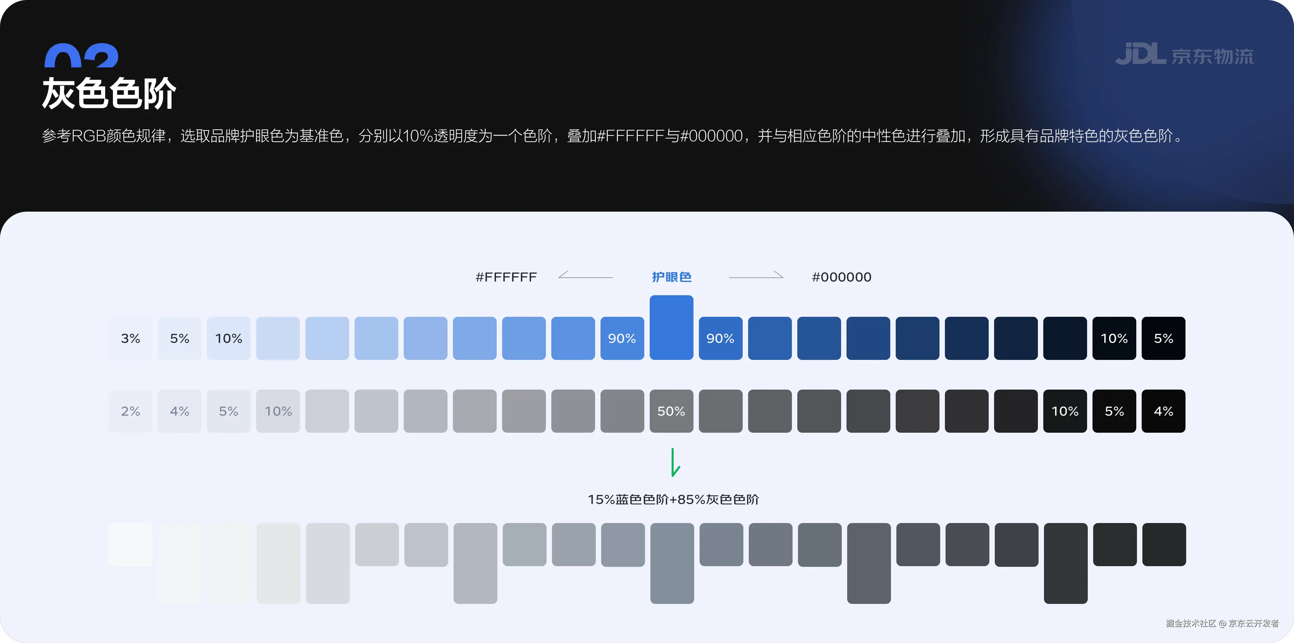The width and height of the screenshot is (1294, 643).
Task: Click the 2% swatch in gray row
Action: click(130, 411)
